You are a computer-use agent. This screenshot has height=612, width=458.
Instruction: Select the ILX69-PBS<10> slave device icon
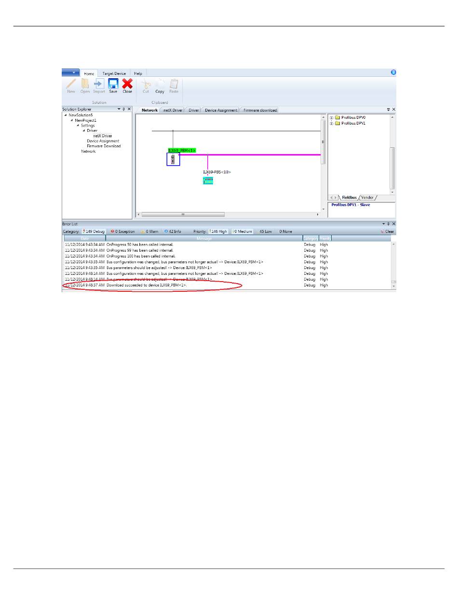pyautogui.click(x=208, y=180)
